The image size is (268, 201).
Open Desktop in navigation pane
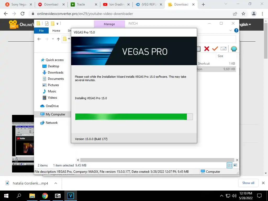tap(53, 66)
